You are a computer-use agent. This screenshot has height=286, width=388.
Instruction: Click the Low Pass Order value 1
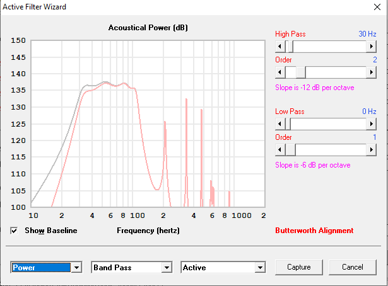click(x=375, y=137)
